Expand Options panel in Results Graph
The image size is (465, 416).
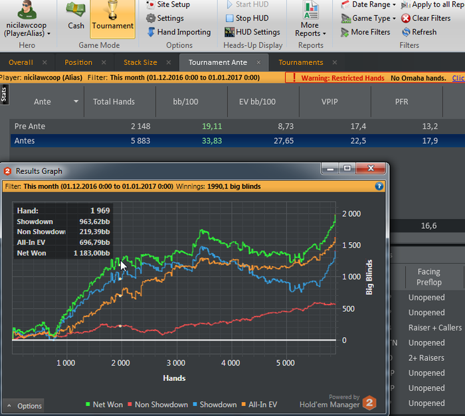pyautogui.click(x=23, y=405)
